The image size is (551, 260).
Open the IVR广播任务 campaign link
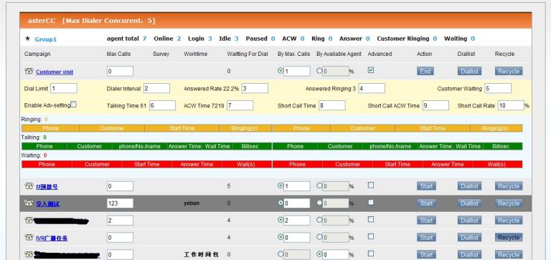tap(52, 239)
